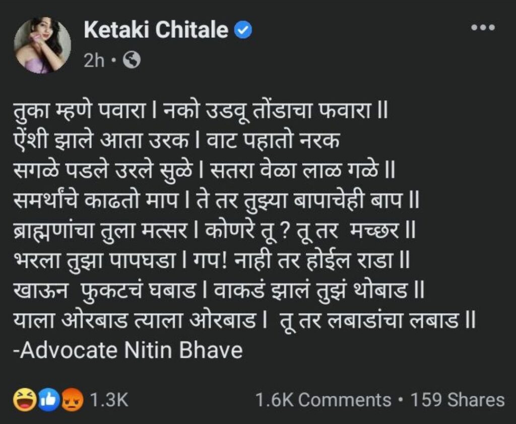Viewport: 516px width, 424px height.
Task: Click the Angry face reaction icon
Action: [x=73, y=400]
